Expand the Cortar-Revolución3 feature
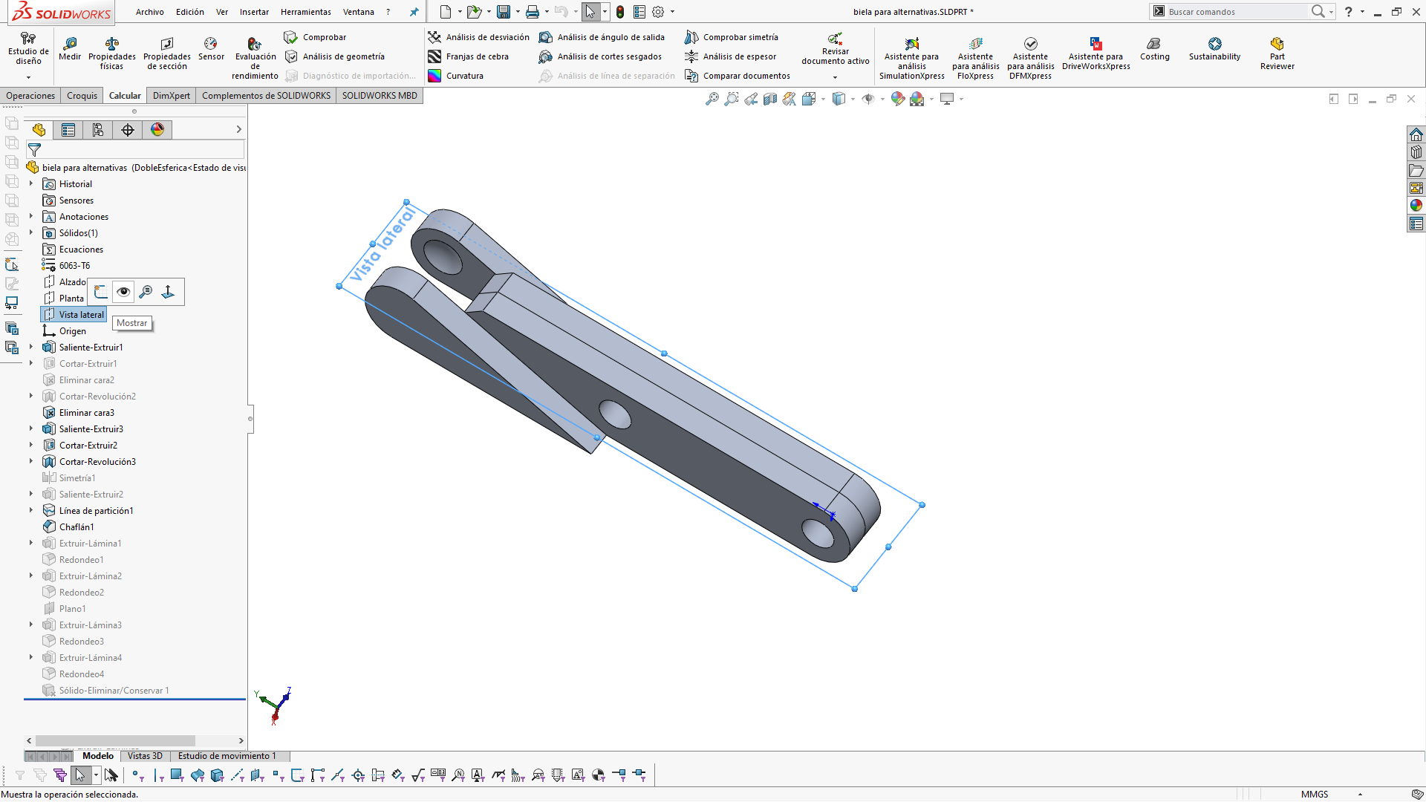This screenshot has width=1426, height=802. (x=31, y=461)
